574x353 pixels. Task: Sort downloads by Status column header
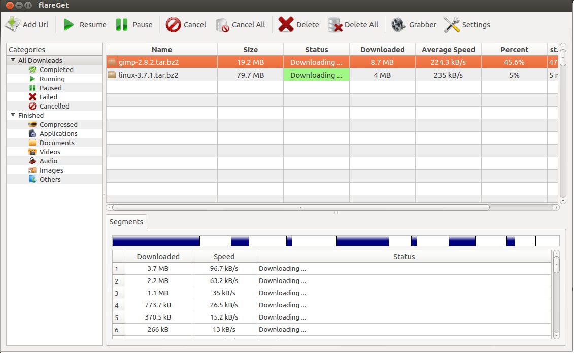[316, 49]
